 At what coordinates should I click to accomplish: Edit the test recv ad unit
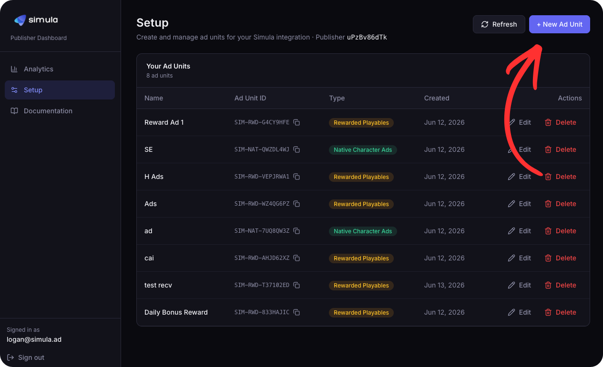point(520,285)
